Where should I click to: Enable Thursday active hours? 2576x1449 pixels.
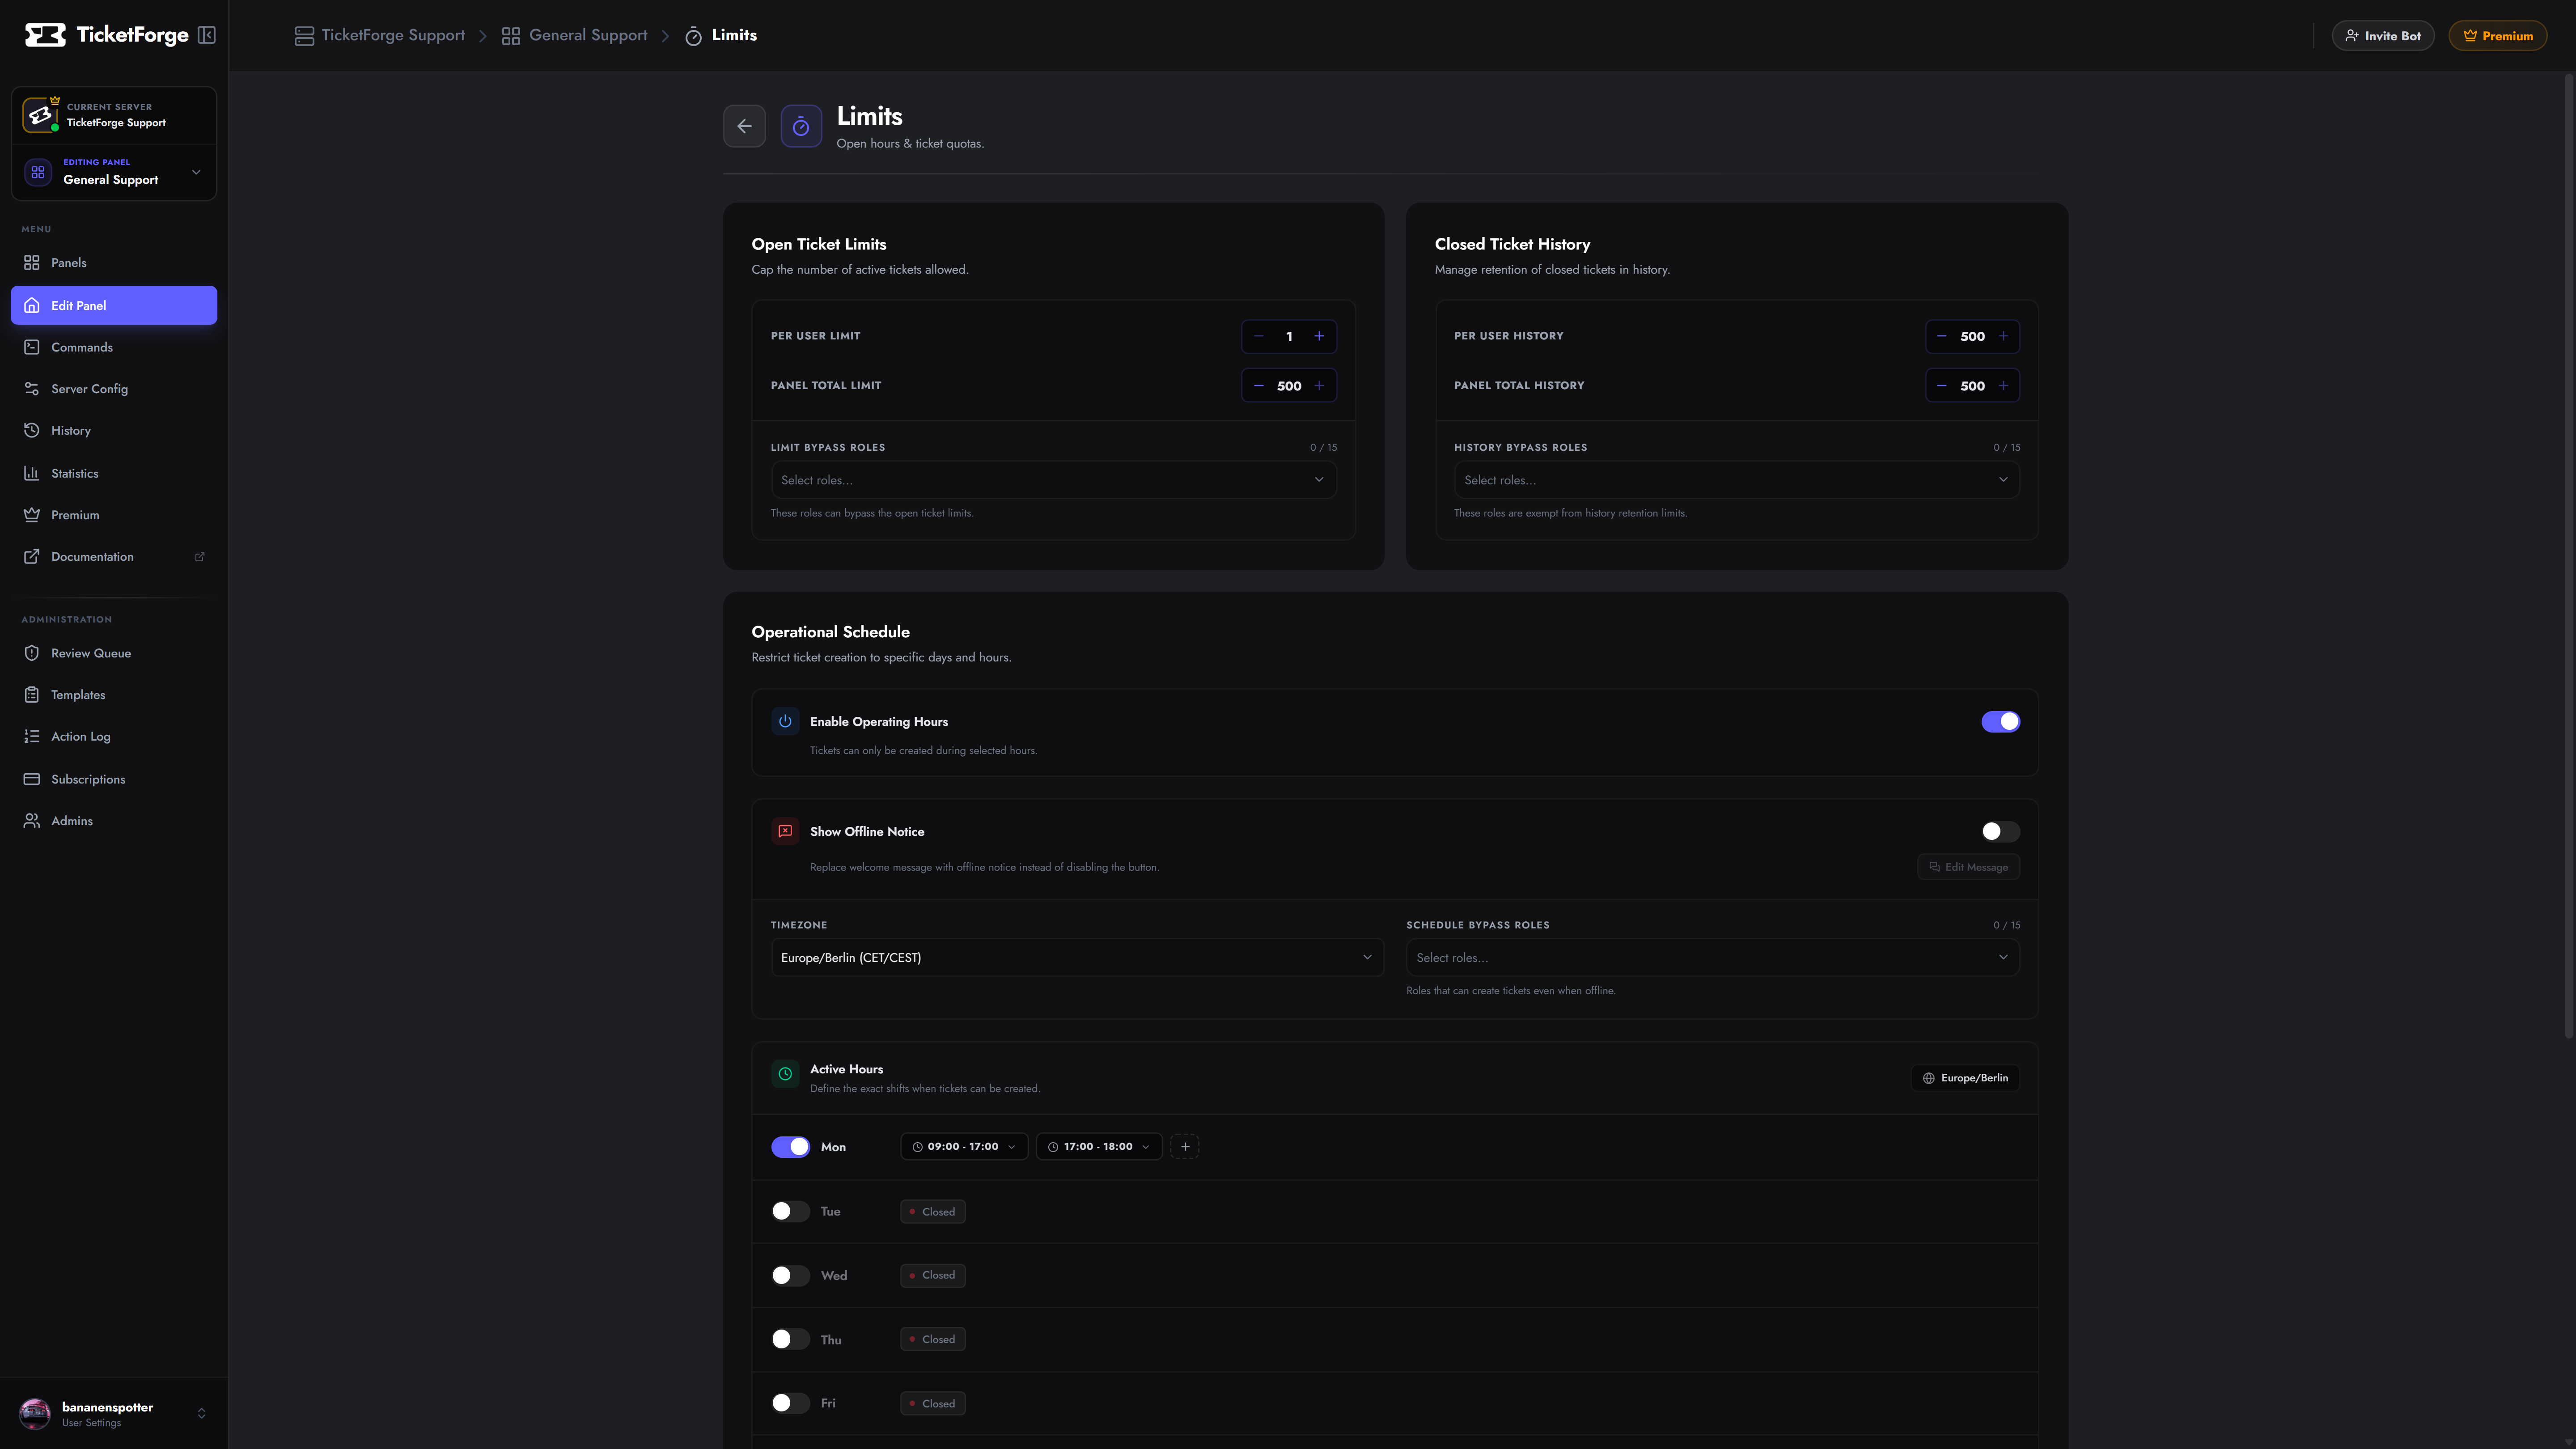click(x=790, y=1339)
